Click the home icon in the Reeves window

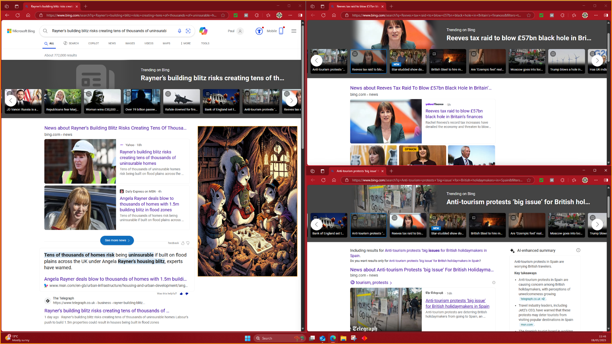tap(334, 15)
